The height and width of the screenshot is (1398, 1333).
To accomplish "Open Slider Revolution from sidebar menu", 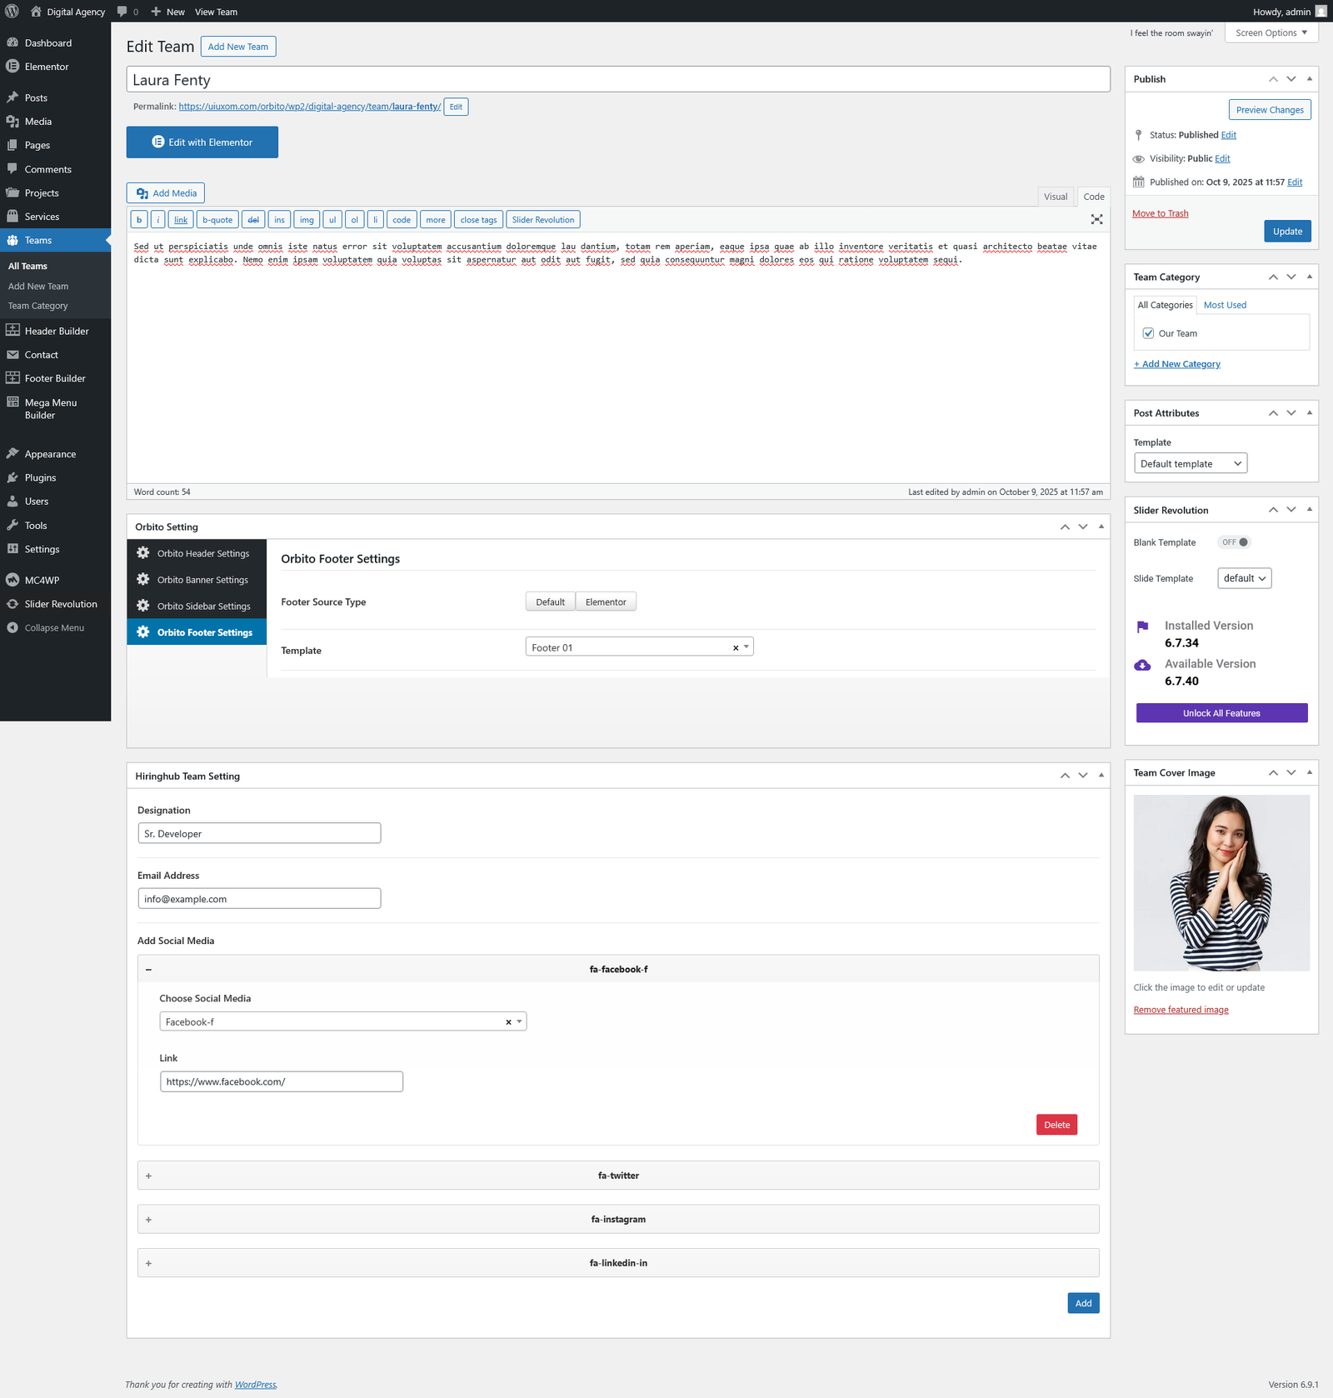I will click(x=60, y=604).
